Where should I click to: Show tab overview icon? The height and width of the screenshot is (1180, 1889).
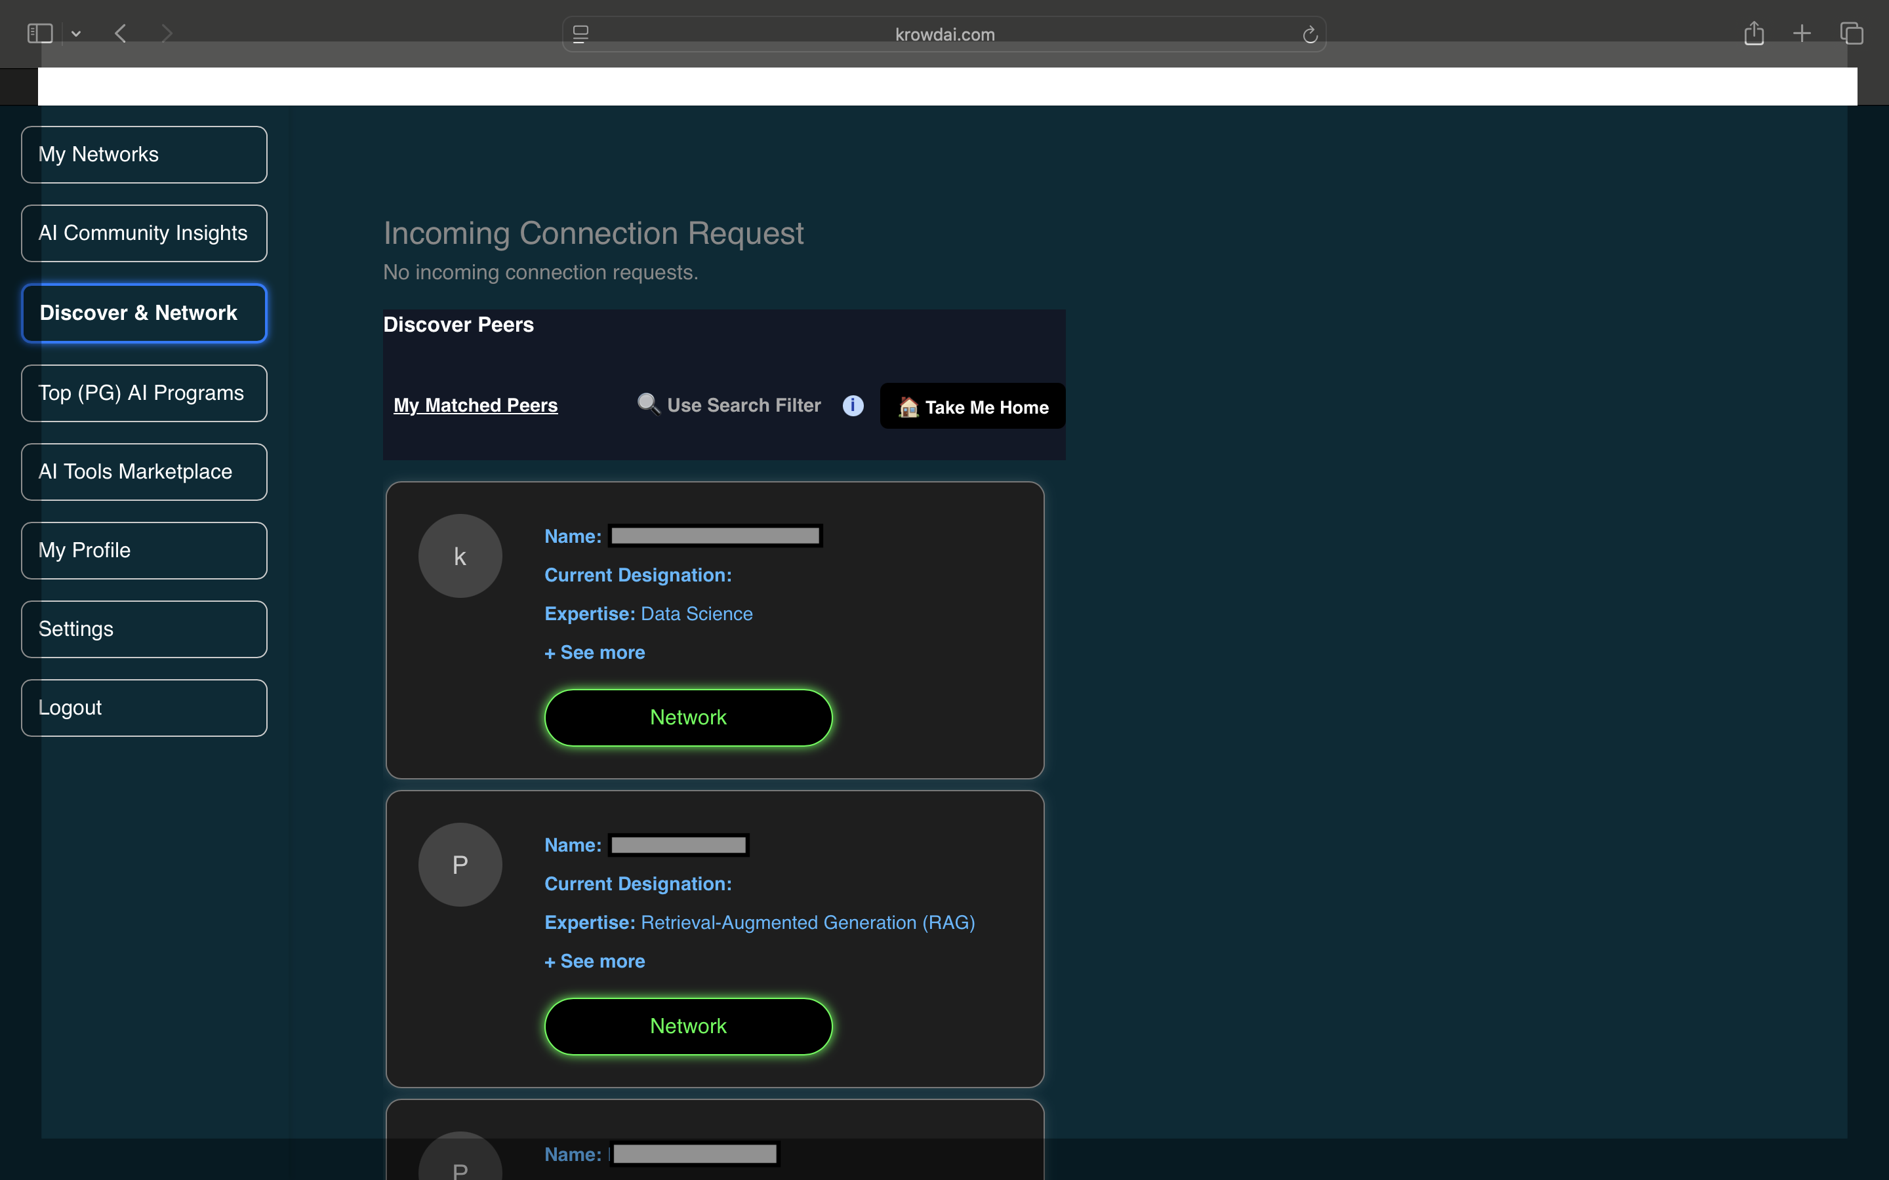pyautogui.click(x=1852, y=33)
